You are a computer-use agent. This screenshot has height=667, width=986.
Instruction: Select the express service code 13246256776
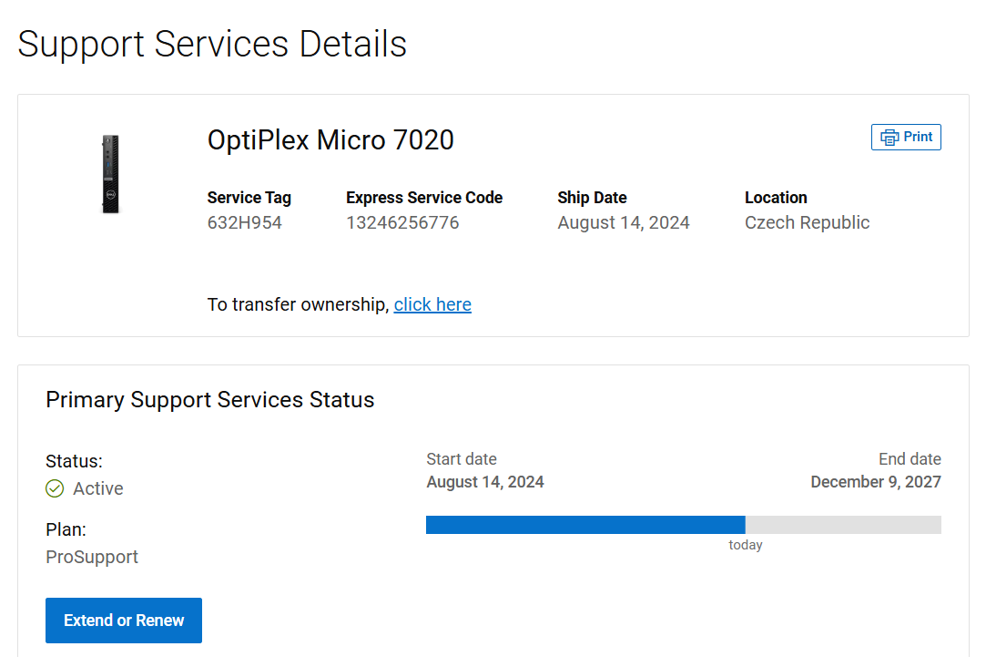[402, 222]
